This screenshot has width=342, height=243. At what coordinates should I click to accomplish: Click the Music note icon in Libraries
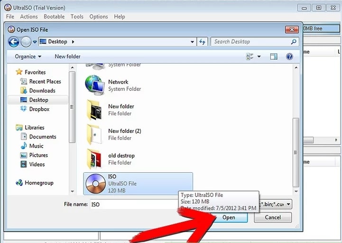(x=24, y=146)
